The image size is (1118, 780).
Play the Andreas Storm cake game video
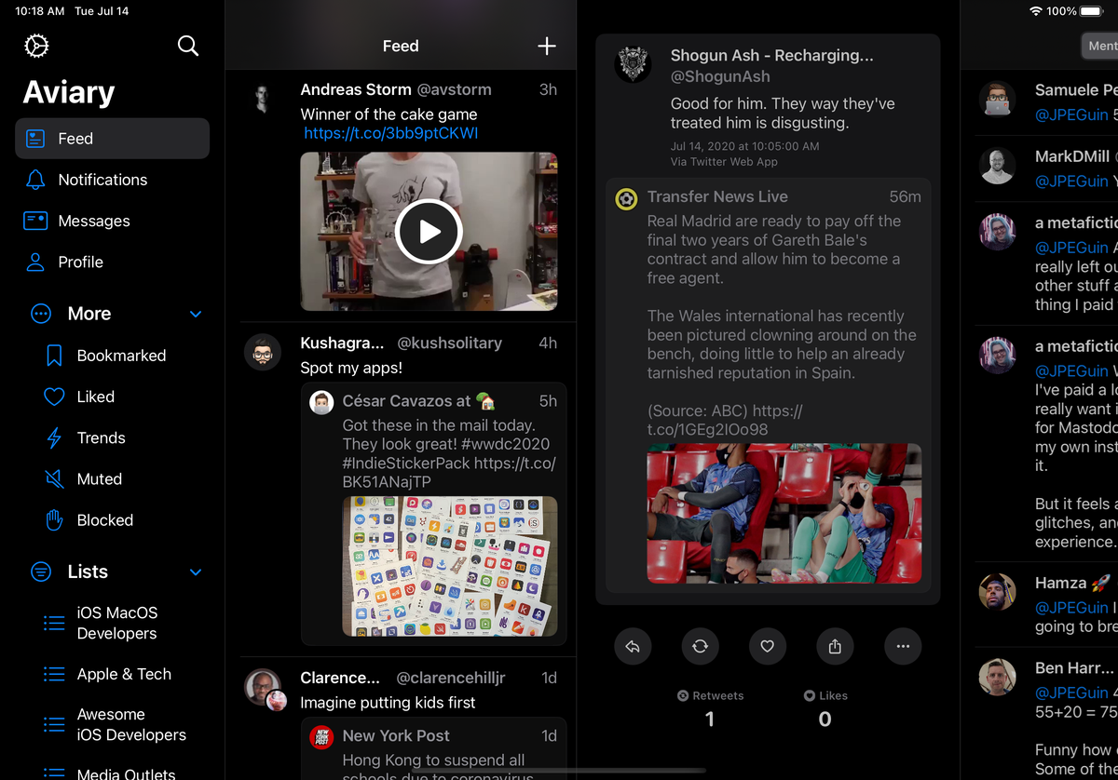pos(429,232)
